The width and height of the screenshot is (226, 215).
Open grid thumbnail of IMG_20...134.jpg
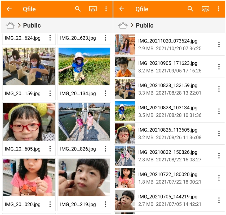(x=84, y=66)
